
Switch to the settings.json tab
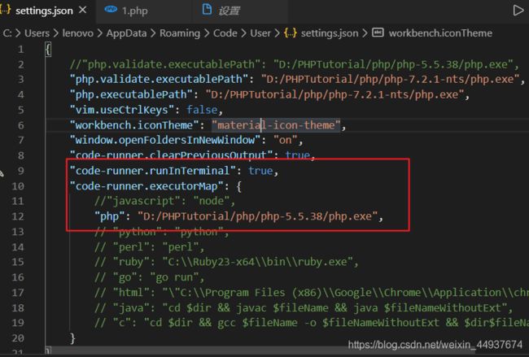tap(44, 11)
